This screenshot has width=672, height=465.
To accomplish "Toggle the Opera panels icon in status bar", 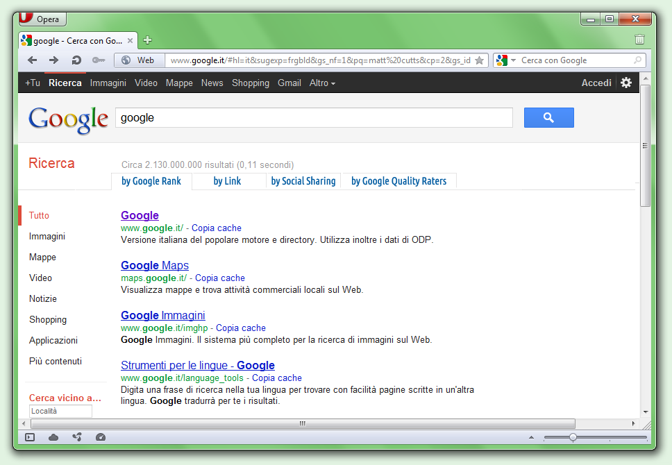I will pyautogui.click(x=30, y=437).
